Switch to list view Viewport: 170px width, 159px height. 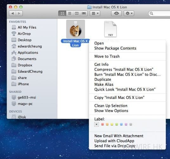pyautogui.click(x=69, y=13)
